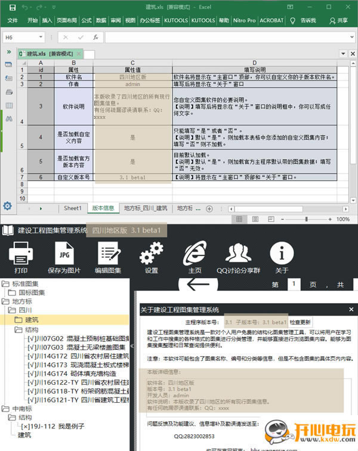
Task: Expand the formula bar chevron
Action: [x=351, y=37]
